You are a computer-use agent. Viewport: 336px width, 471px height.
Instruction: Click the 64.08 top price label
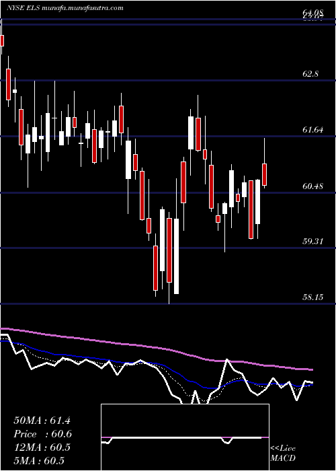tap(313, 12)
